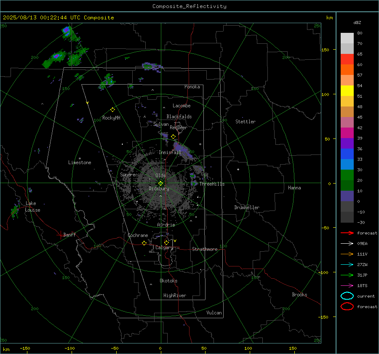The height and width of the screenshot is (354, 379).
Task: Click the yellow diamond marker above Calgary label
Action: click(166, 242)
